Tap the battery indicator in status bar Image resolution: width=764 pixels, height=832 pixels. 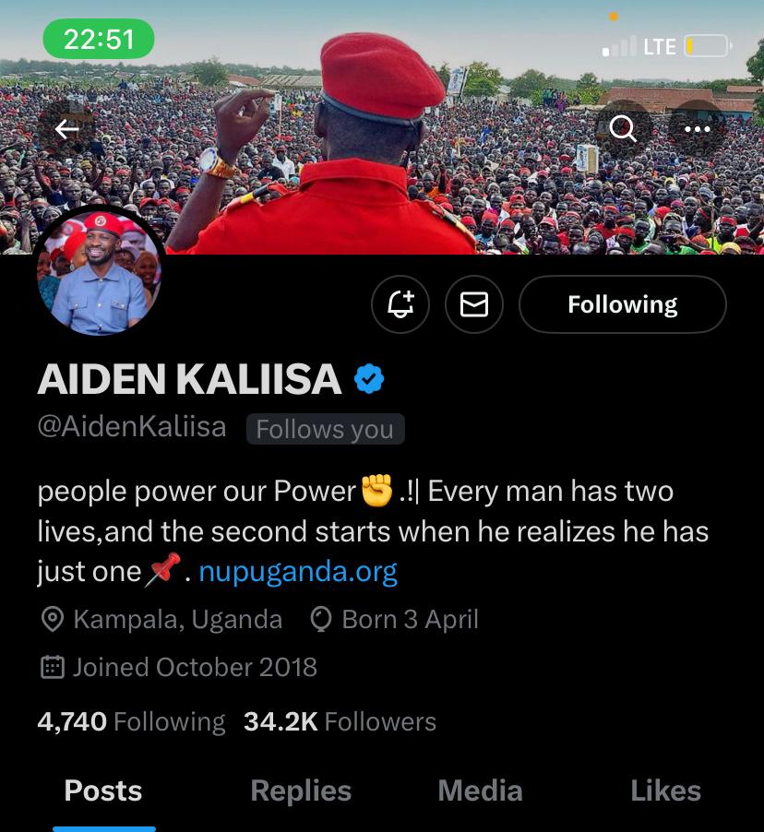click(x=708, y=46)
